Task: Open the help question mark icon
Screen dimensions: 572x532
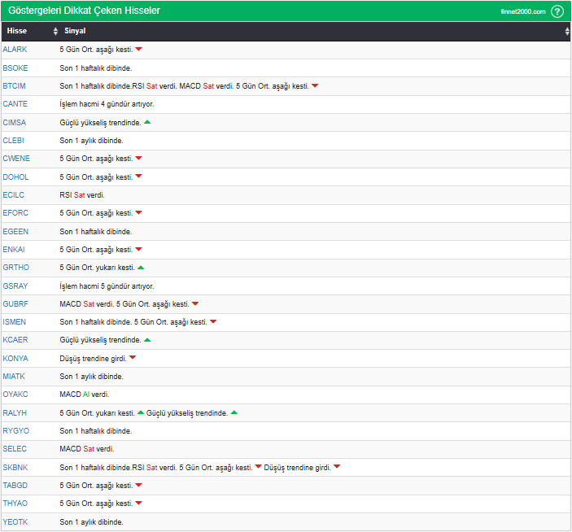Action: (x=557, y=11)
